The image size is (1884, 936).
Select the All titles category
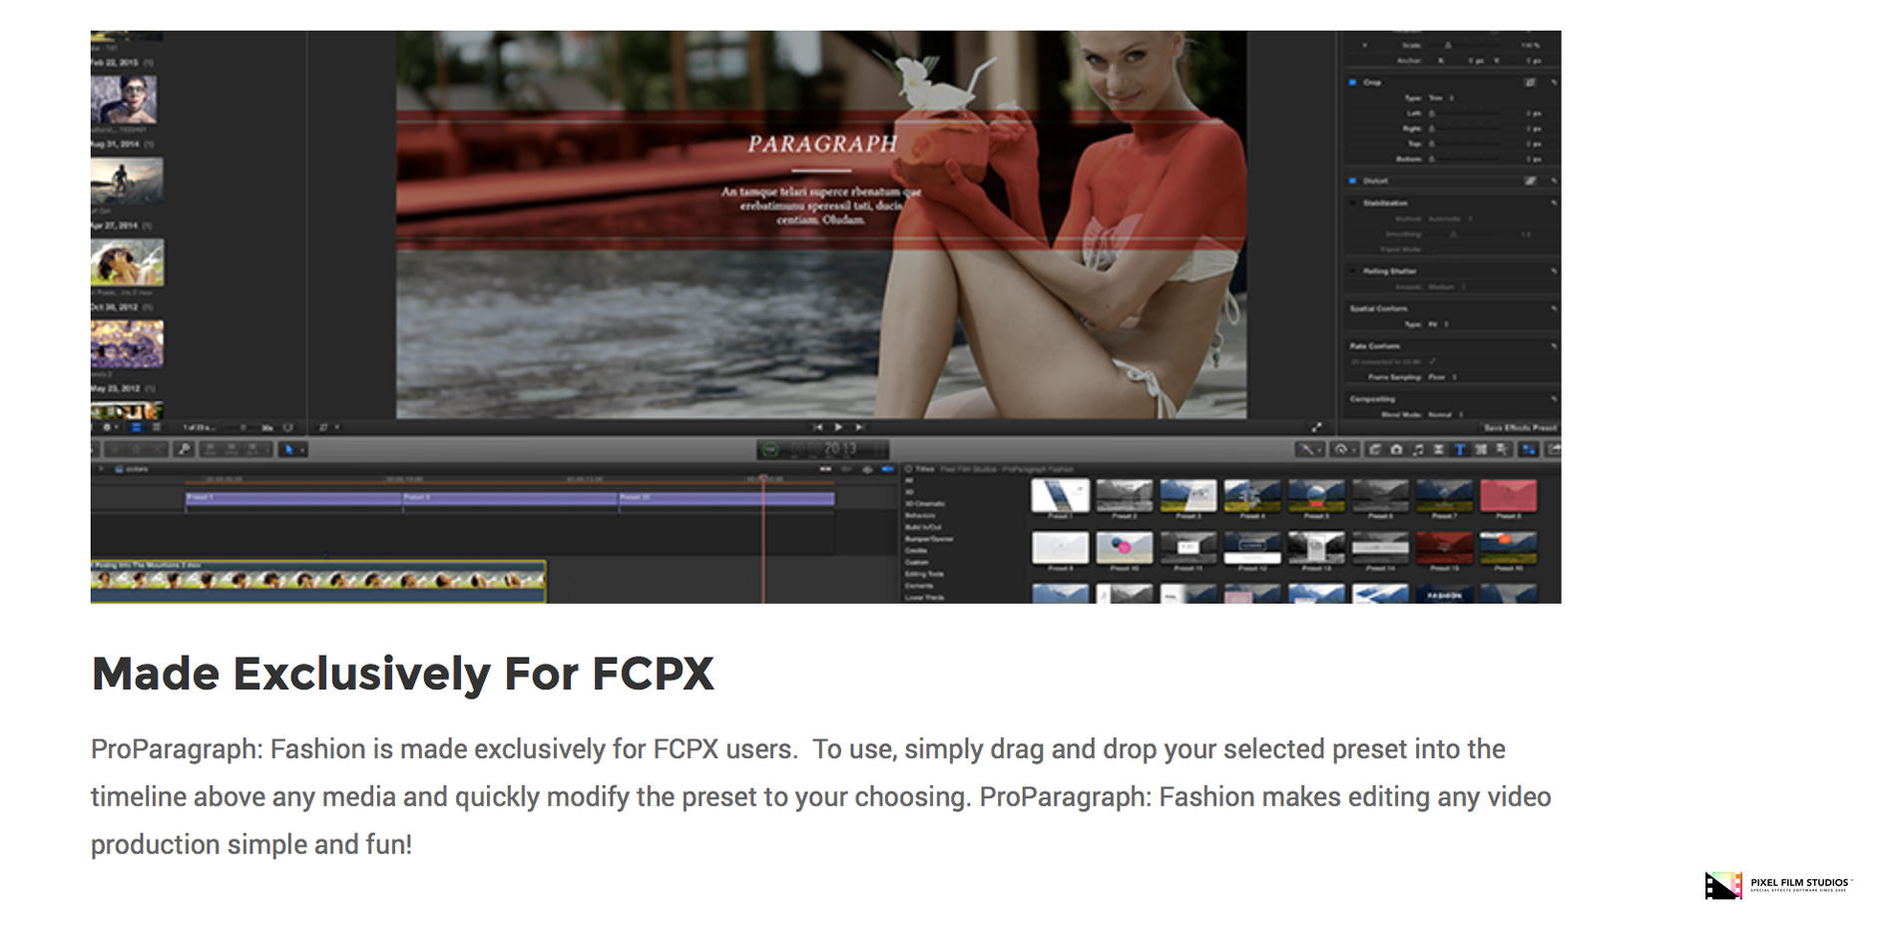click(909, 480)
